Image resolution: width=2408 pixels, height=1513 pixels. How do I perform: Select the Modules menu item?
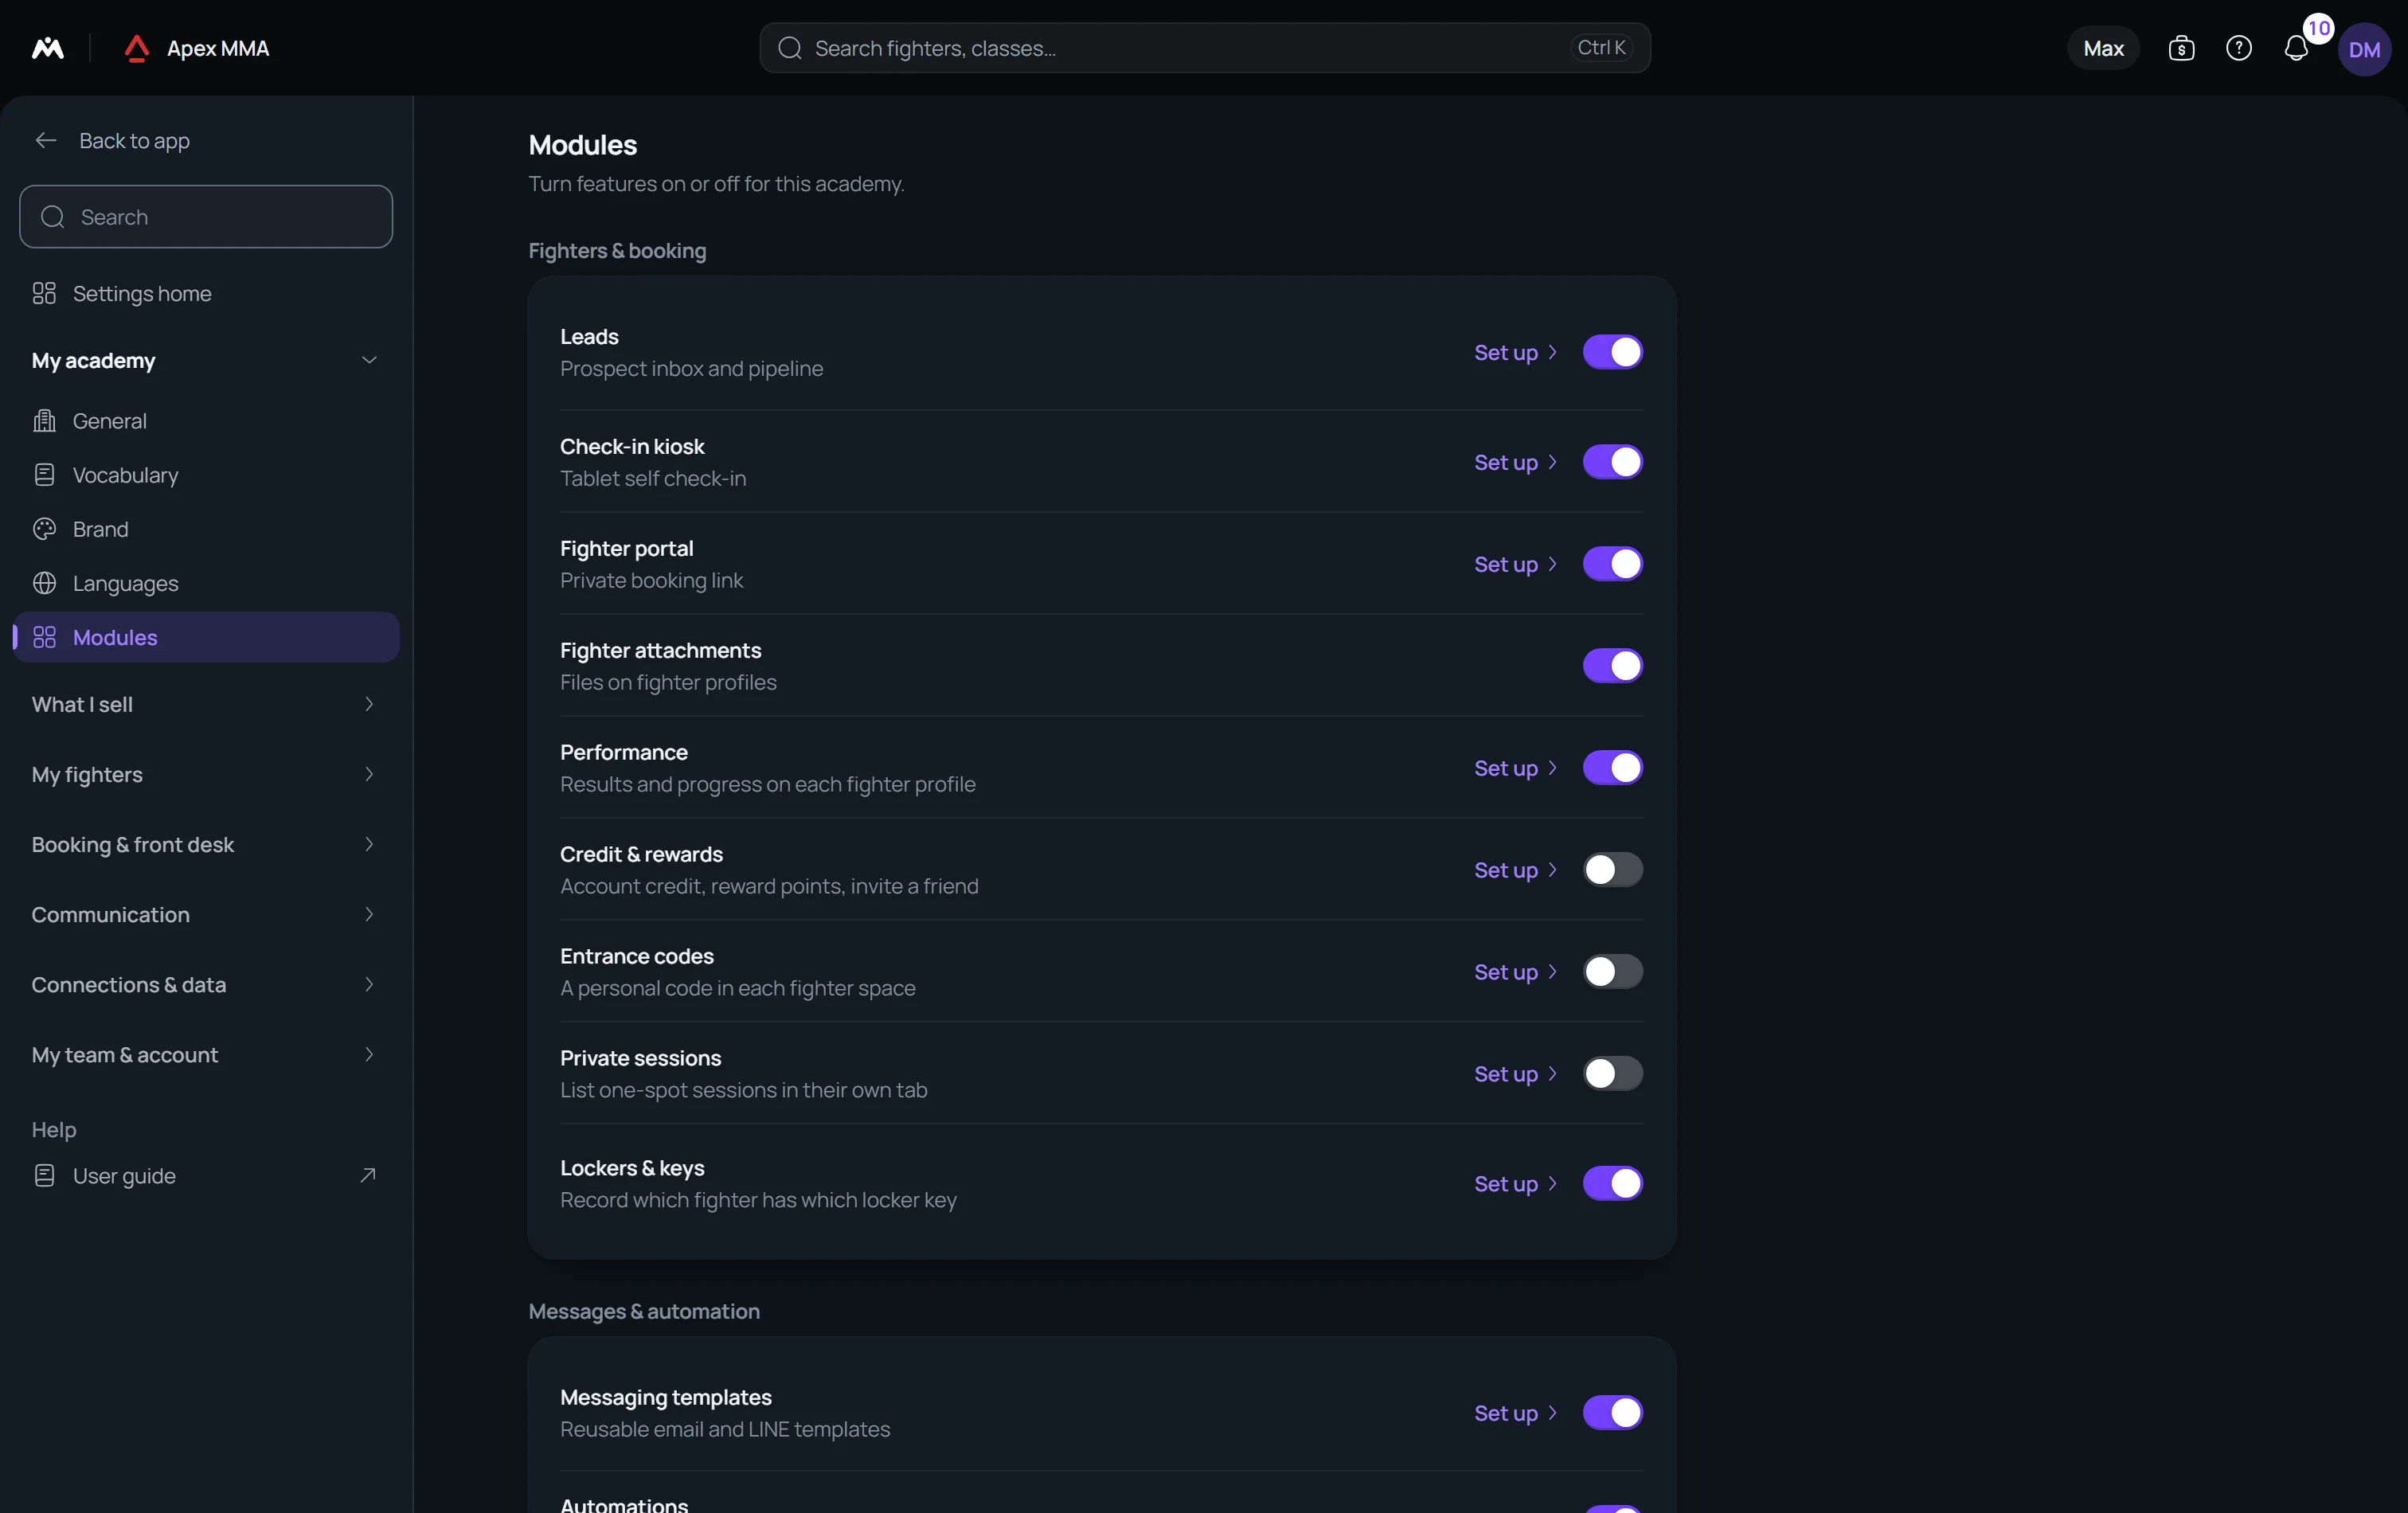(206, 637)
